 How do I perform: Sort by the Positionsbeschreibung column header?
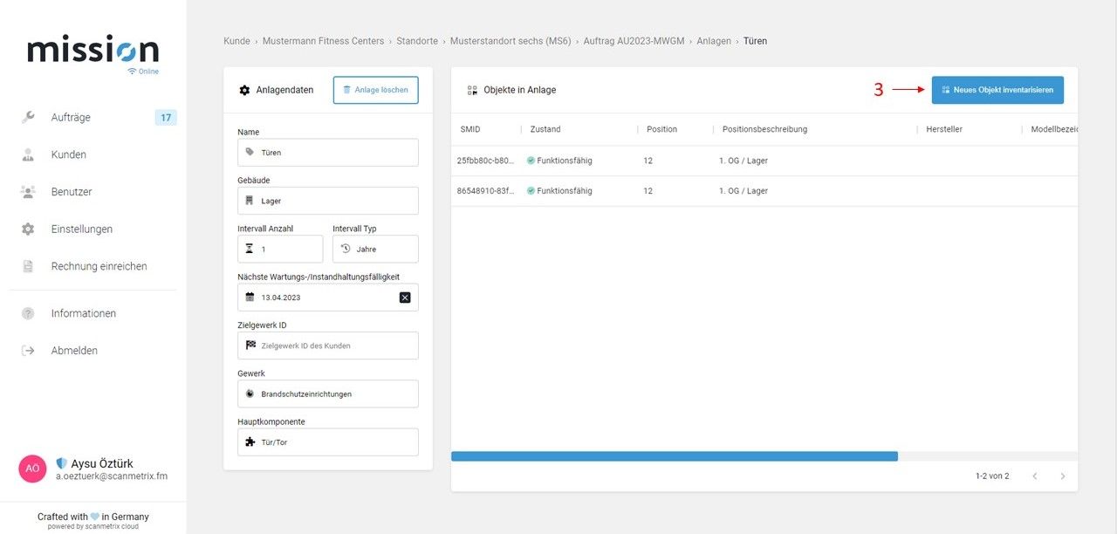pos(764,129)
